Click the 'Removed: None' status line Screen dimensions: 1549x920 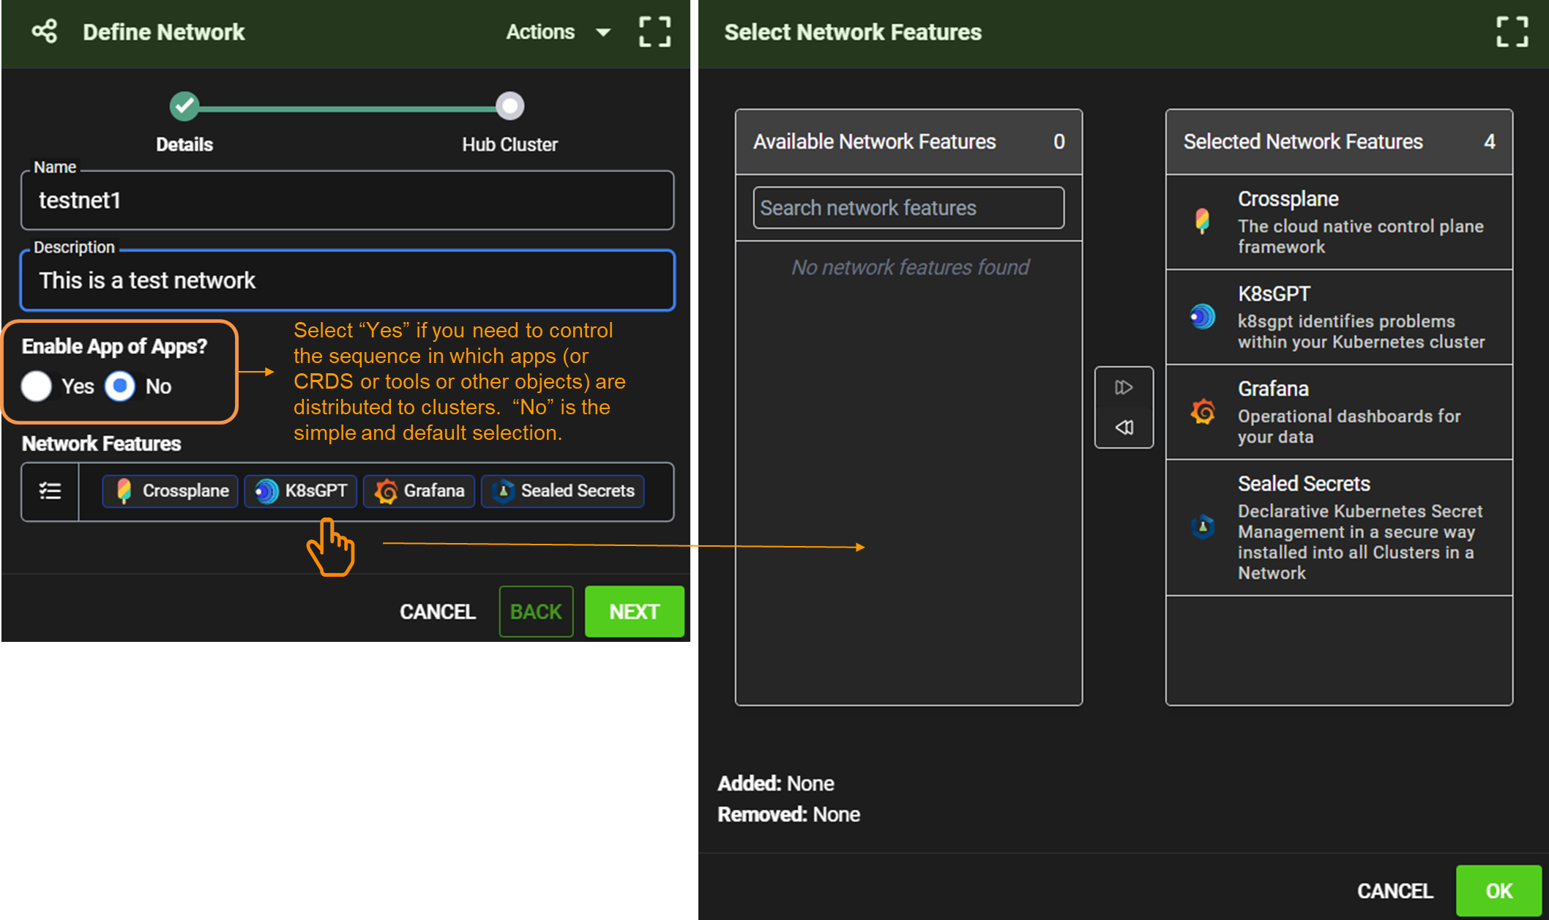point(788,815)
